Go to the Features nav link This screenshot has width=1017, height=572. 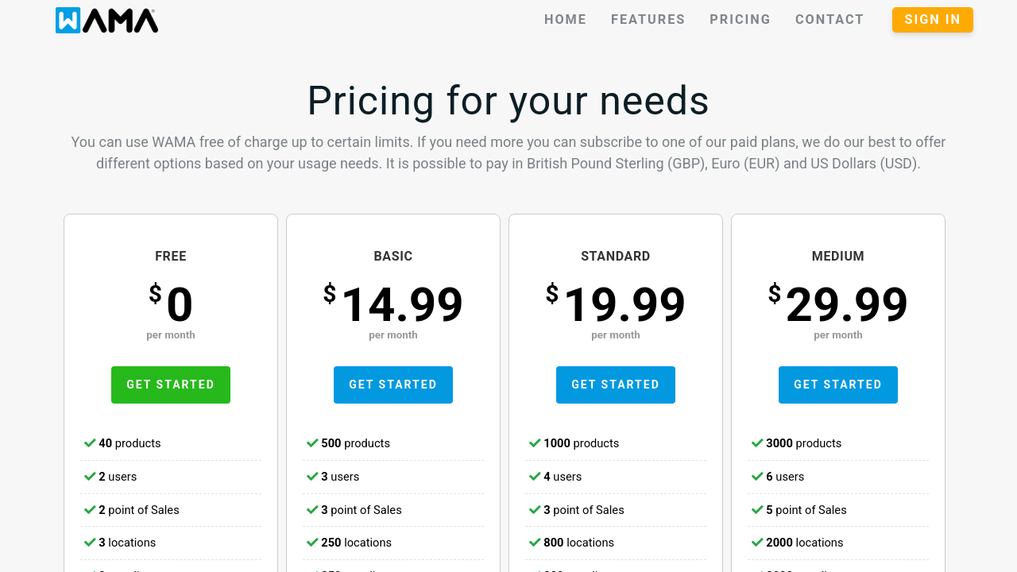click(x=648, y=20)
